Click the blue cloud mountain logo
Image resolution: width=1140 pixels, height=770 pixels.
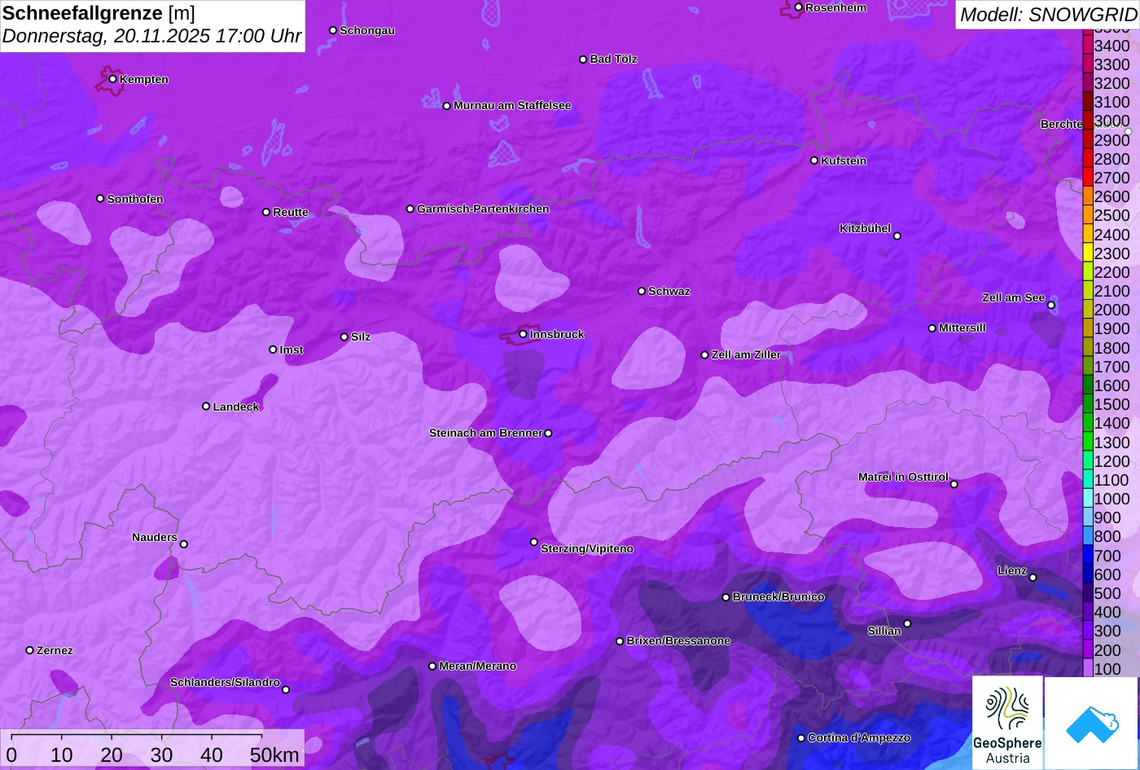click(x=1092, y=723)
